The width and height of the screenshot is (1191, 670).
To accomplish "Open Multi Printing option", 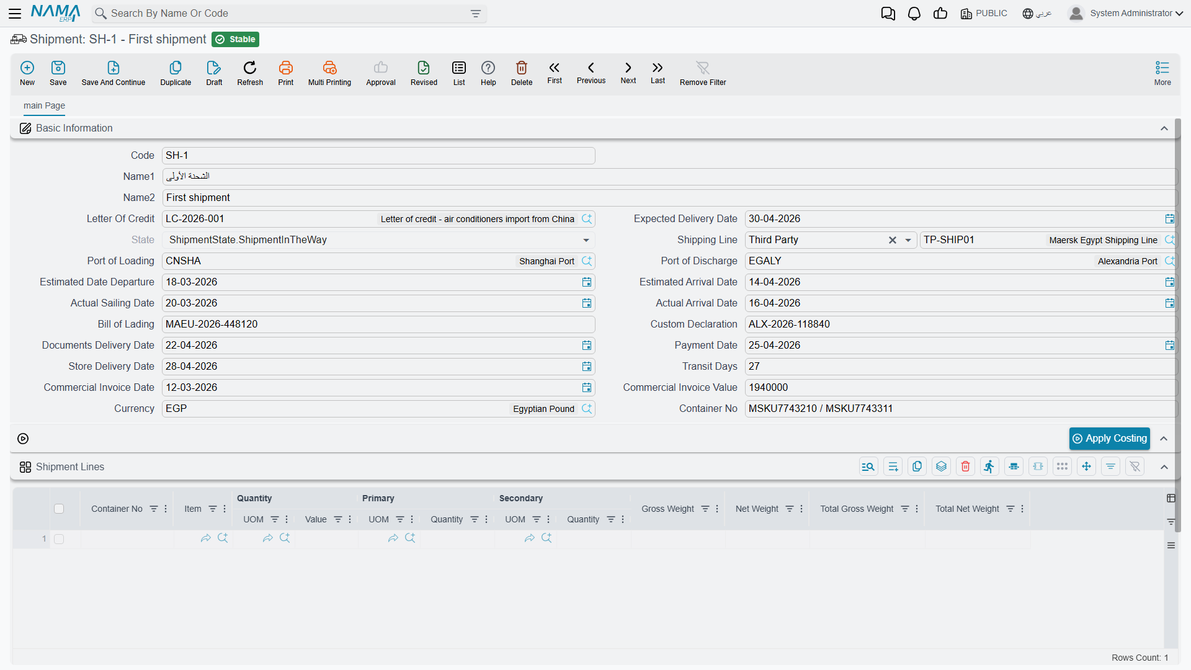I will coord(329,73).
